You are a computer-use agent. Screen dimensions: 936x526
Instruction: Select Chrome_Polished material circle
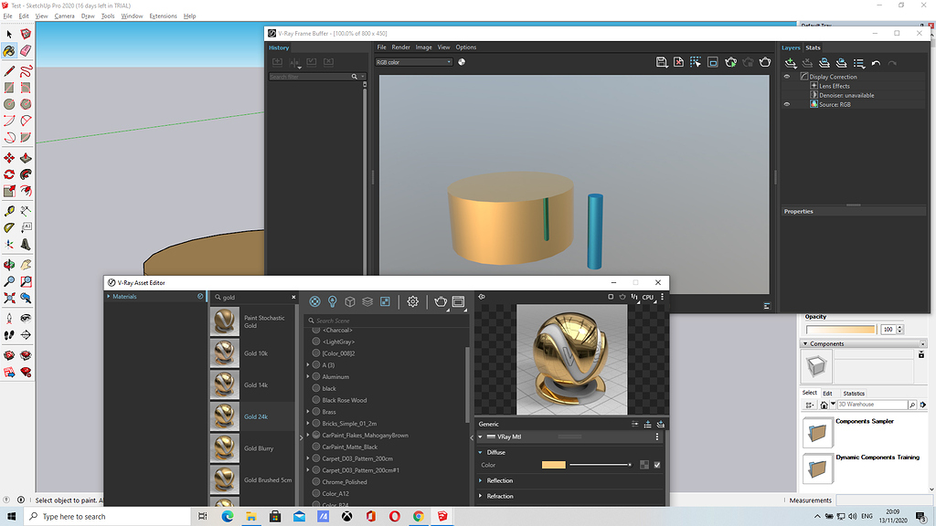coord(316,482)
